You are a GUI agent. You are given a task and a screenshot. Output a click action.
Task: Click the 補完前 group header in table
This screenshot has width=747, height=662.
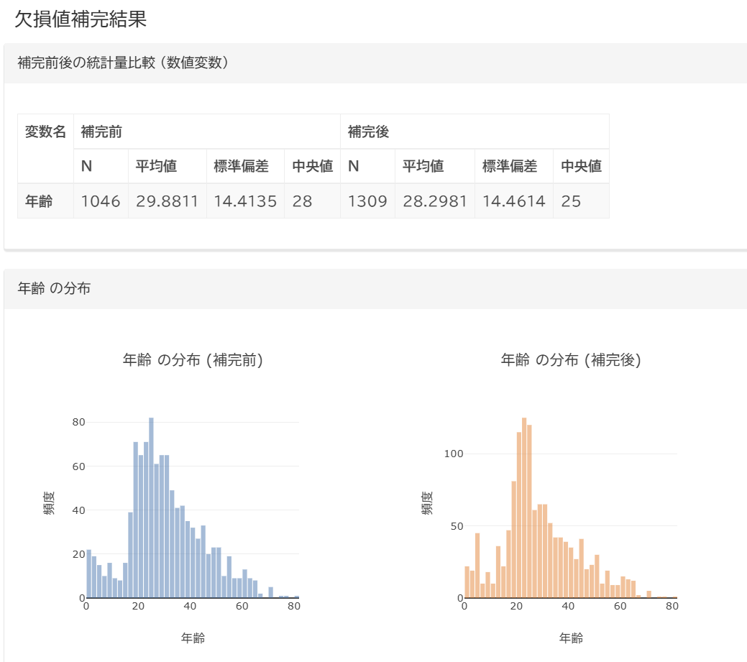(101, 132)
